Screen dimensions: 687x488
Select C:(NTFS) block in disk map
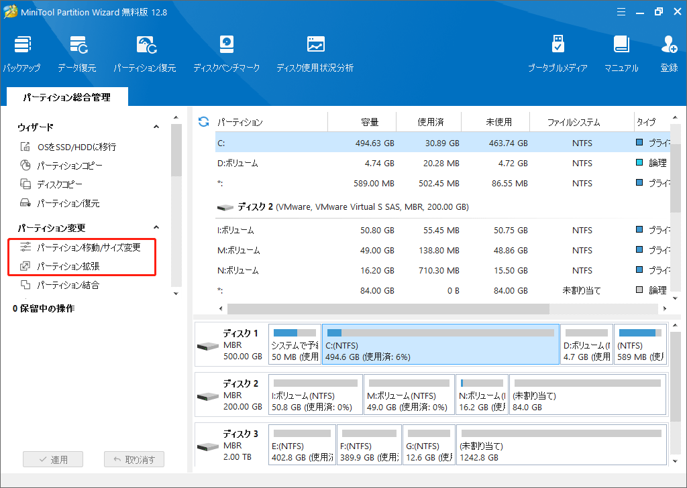pyautogui.click(x=441, y=344)
